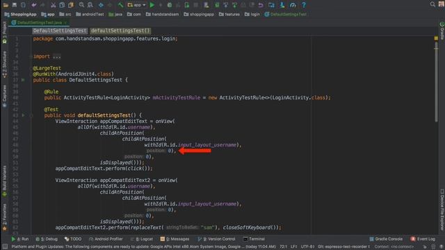Open the Version Control tool window
Image resolution: width=445 pixels, height=250 pixels.
pos(216,239)
